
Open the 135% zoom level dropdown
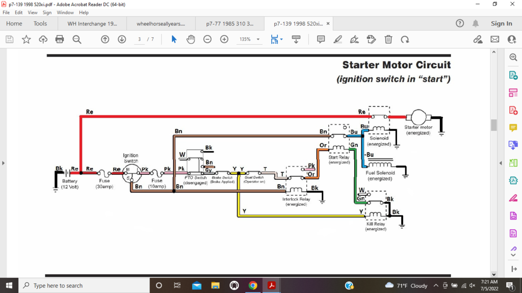click(x=258, y=39)
